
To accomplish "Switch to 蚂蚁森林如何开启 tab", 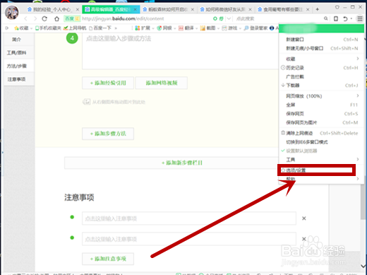I will (169, 9).
